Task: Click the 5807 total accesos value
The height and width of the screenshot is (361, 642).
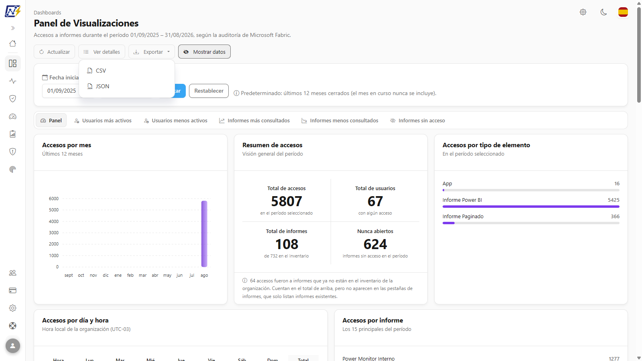Action: 286,201
